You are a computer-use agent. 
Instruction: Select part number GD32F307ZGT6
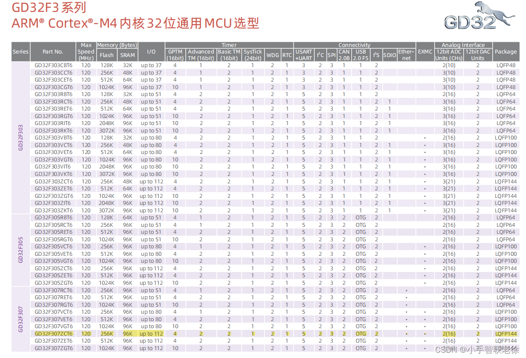point(54,348)
